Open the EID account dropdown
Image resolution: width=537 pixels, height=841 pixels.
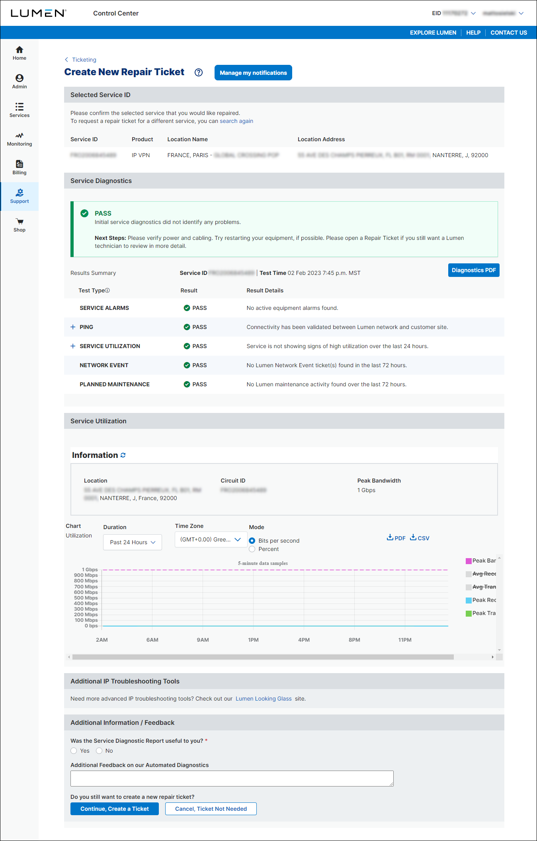point(454,13)
